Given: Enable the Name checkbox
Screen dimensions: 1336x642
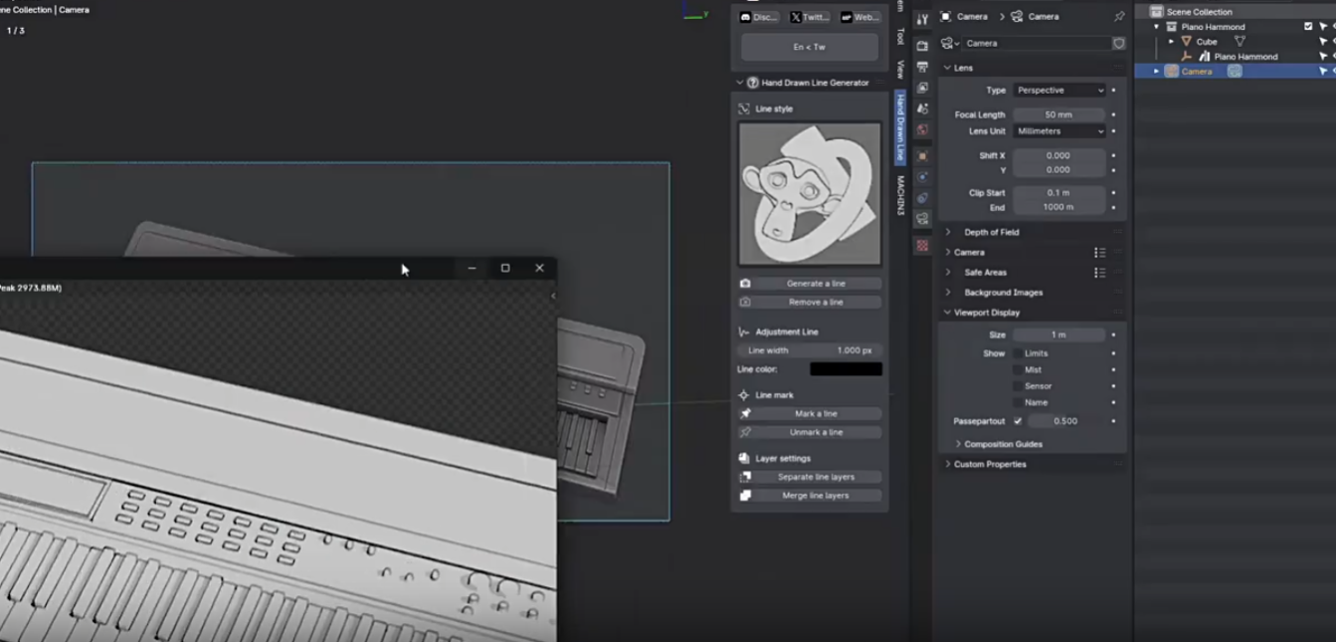Looking at the screenshot, I should pyautogui.click(x=1018, y=403).
